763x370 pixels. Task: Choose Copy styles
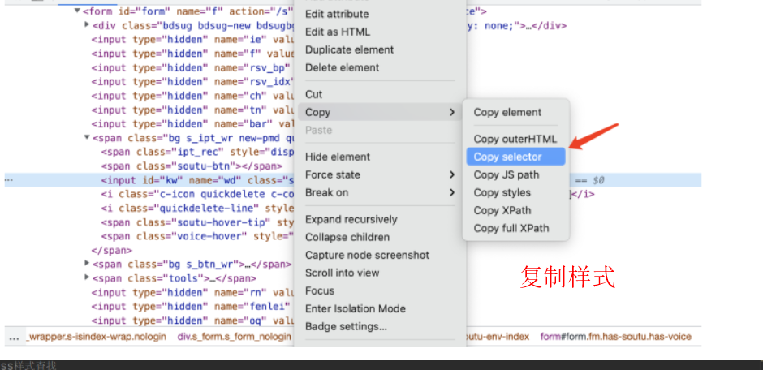[502, 192]
